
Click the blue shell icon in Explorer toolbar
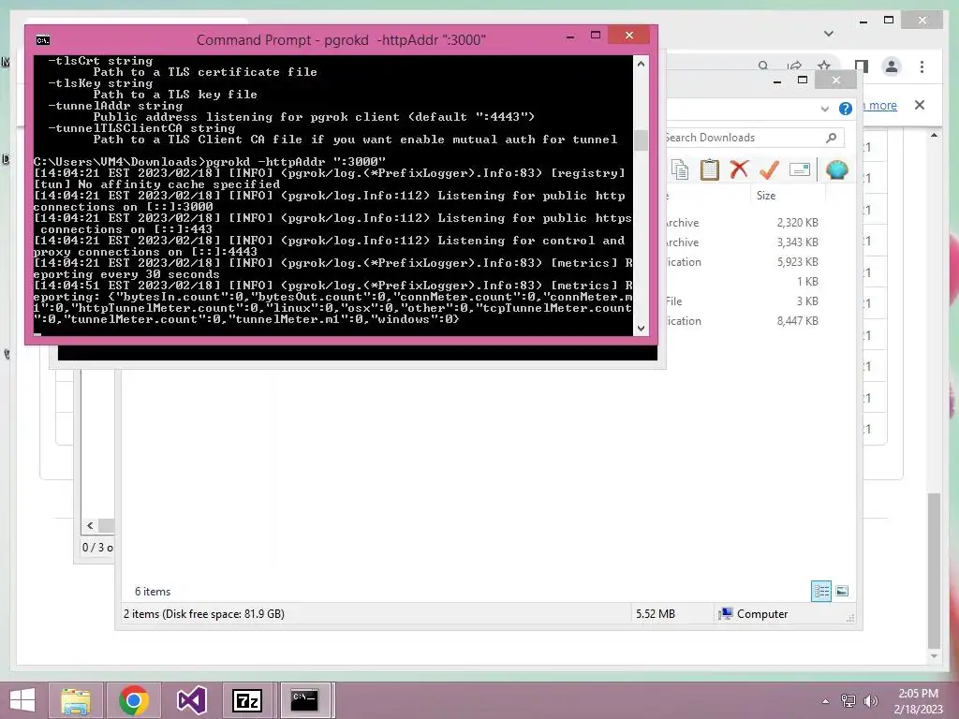coord(836,169)
